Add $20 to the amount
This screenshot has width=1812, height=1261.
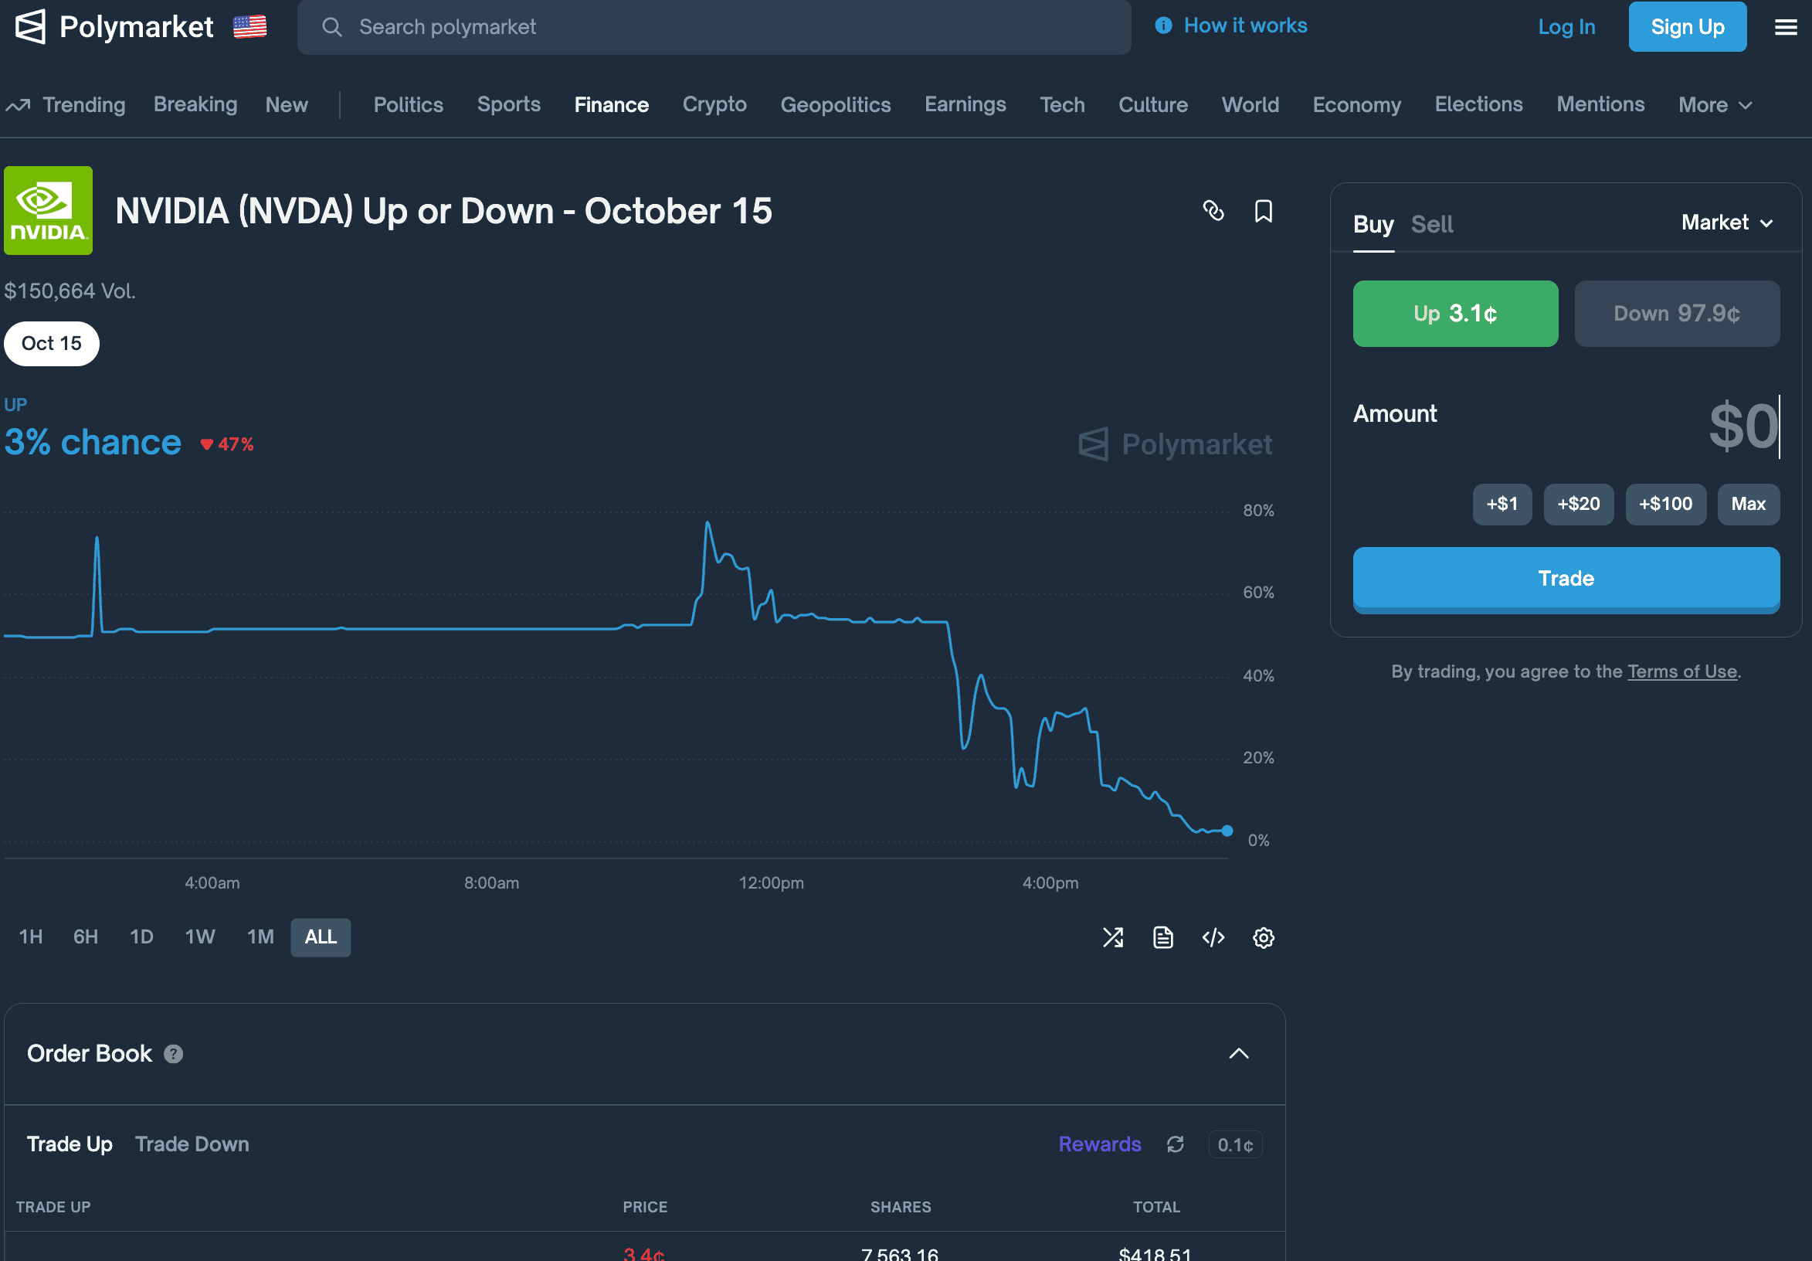tap(1579, 504)
